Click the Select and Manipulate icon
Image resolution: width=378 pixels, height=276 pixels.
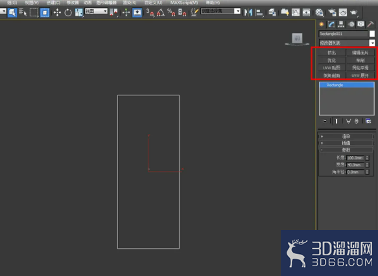tap(126, 12)
